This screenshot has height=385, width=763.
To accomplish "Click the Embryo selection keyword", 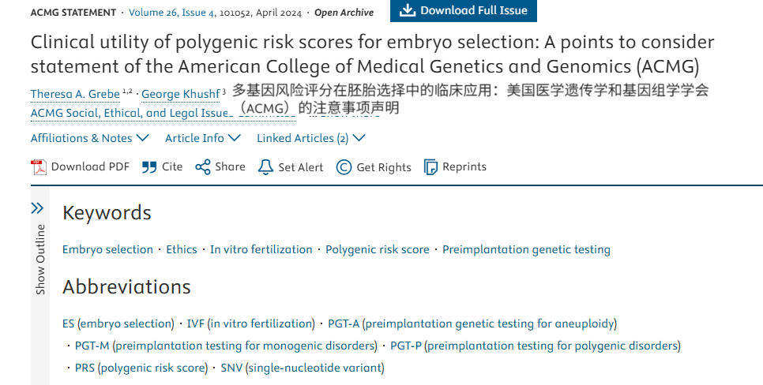I will (x=107, y=249).
